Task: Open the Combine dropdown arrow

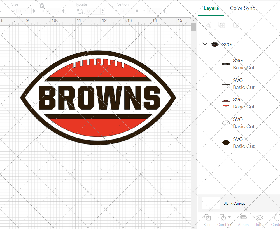Action: (x=229, y=217)
